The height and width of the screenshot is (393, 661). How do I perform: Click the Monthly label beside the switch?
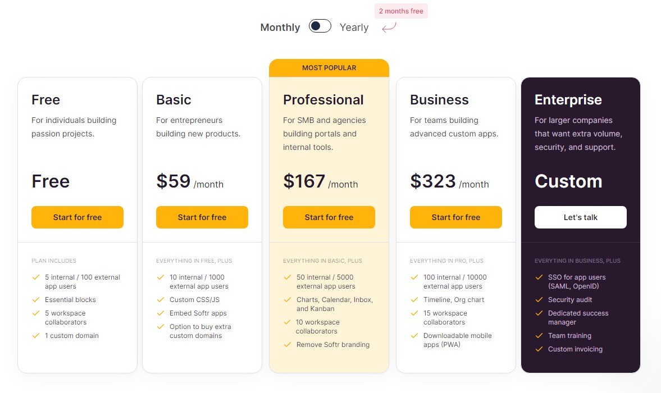click(x=280, y=27)
